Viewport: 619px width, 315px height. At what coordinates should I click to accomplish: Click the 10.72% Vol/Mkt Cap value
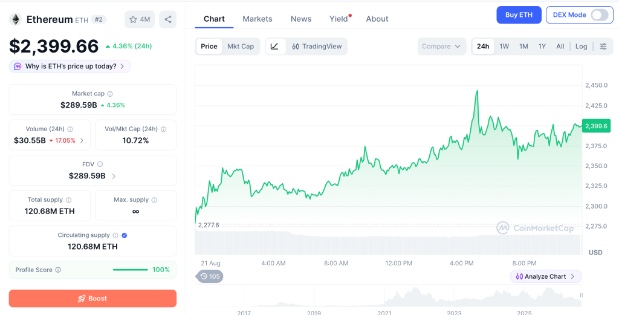[135, 140]
